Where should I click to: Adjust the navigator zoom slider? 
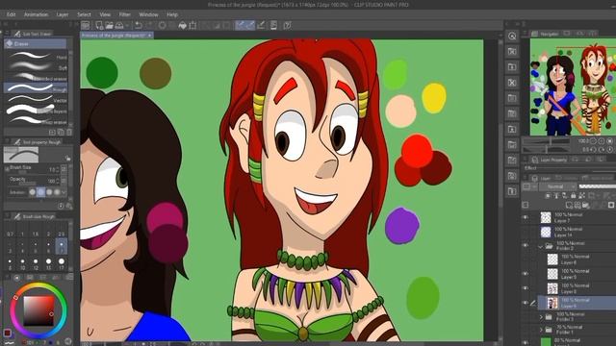[x=546, y=141]
